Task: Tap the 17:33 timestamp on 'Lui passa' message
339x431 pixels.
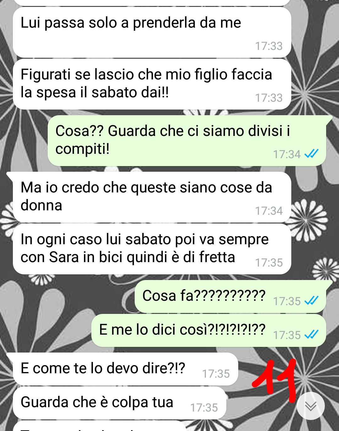Action: 269,46
